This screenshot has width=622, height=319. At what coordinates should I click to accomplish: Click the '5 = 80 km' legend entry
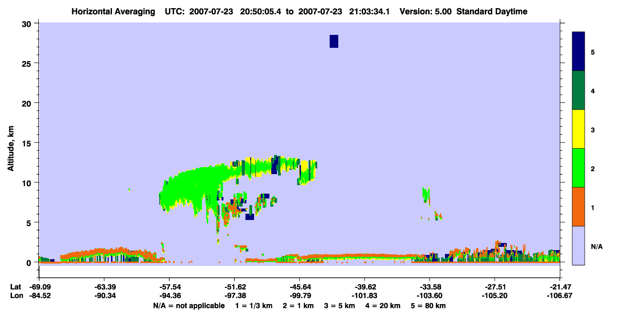click(429, 306)
